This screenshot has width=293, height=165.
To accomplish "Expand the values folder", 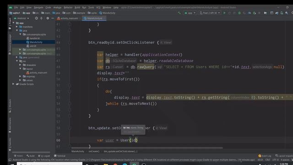I will click(x=20, y=80).
